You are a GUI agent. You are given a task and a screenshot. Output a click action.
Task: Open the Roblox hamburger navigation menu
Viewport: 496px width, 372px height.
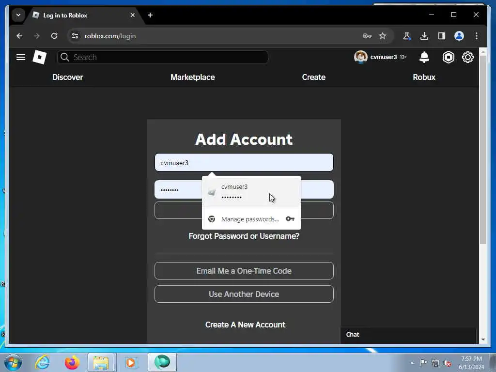click(21, 57)
